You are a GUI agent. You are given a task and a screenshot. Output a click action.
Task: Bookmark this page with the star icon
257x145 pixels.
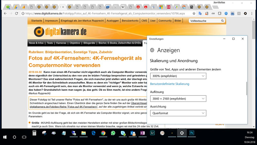[x=194, y=13]
